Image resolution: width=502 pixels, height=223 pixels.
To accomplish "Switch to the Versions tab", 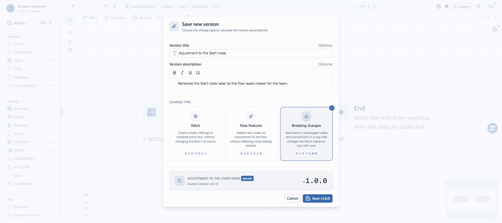I will pos(142,18).
